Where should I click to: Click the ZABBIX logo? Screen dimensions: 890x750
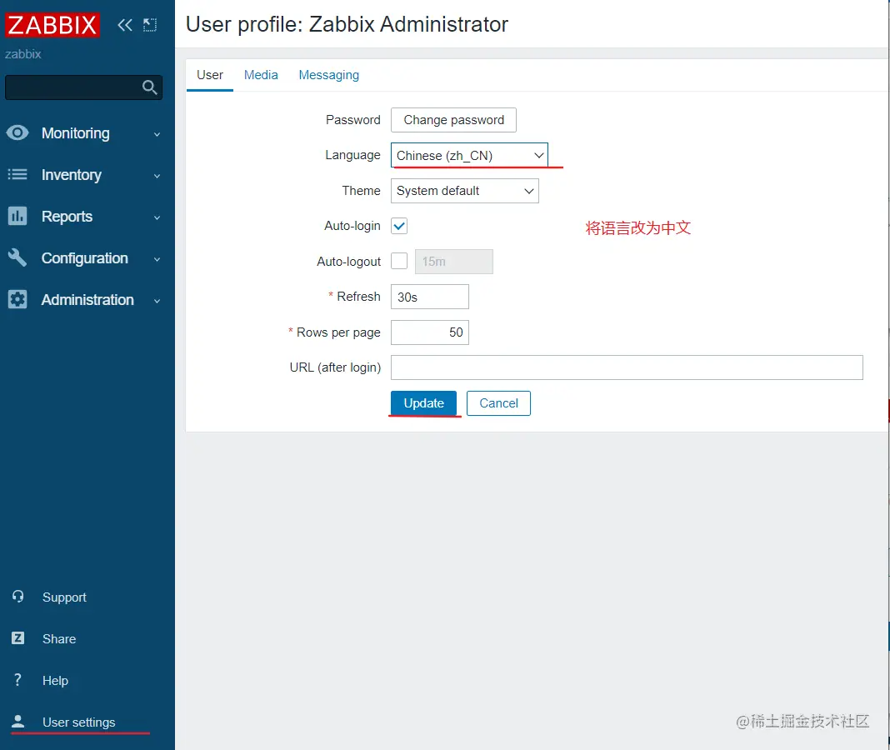[x=52, y=25]
